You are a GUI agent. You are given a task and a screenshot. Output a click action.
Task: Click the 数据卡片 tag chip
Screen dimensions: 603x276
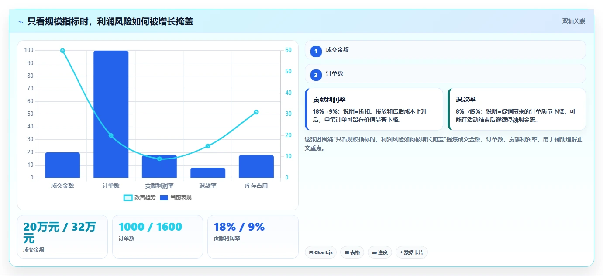pos(412,252)
